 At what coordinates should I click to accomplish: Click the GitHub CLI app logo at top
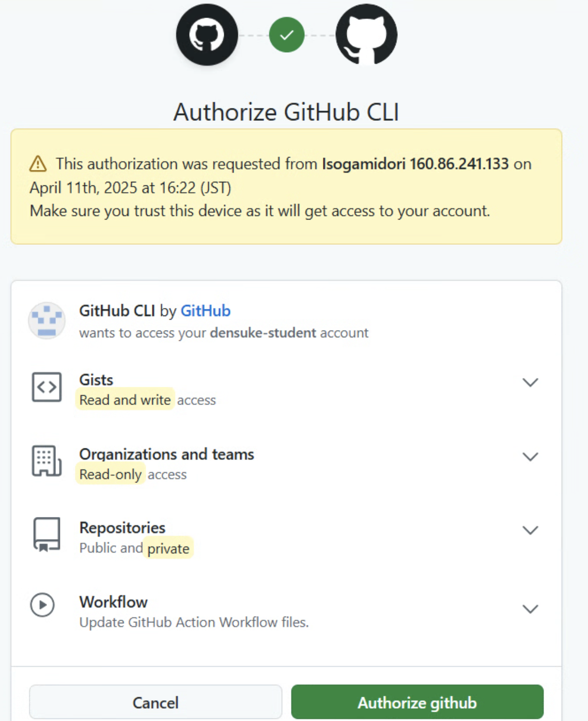coord(207,35)
